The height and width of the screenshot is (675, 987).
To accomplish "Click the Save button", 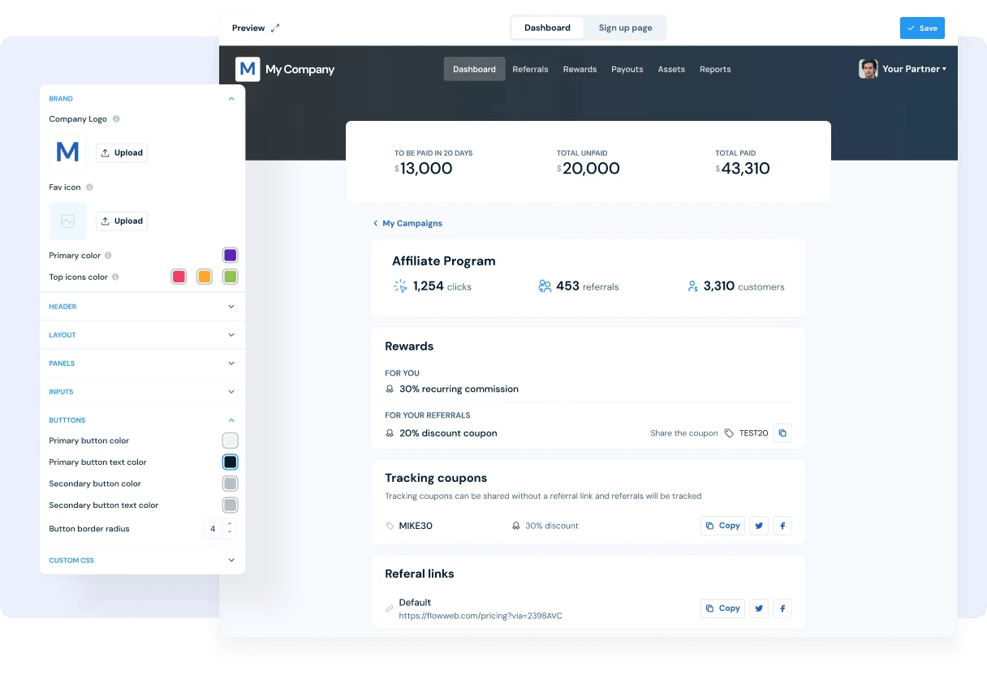I will tap(922, 28).
